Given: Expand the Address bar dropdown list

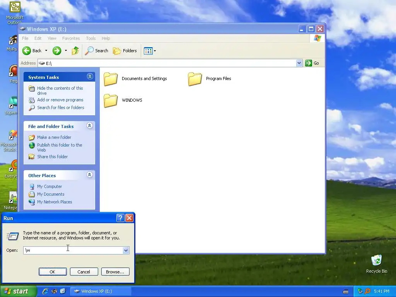Looking at the screenshot, I should [x=299, y=63].
